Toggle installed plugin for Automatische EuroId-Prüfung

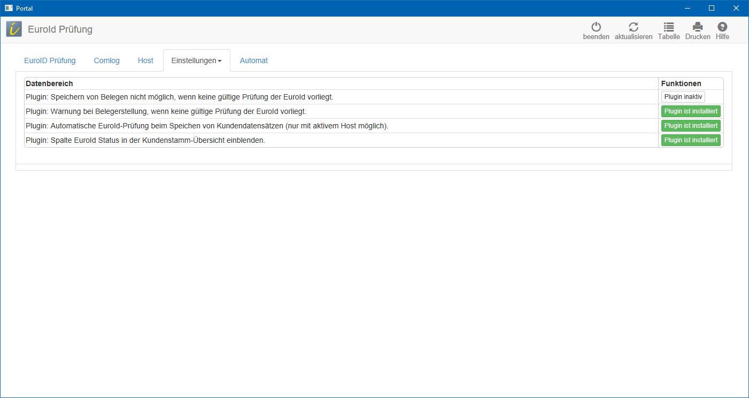pos(691,126)
